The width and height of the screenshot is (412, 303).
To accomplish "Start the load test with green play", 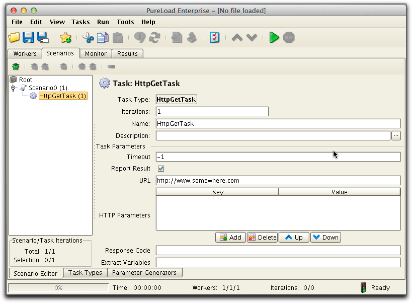I will (x=274, y=37).
